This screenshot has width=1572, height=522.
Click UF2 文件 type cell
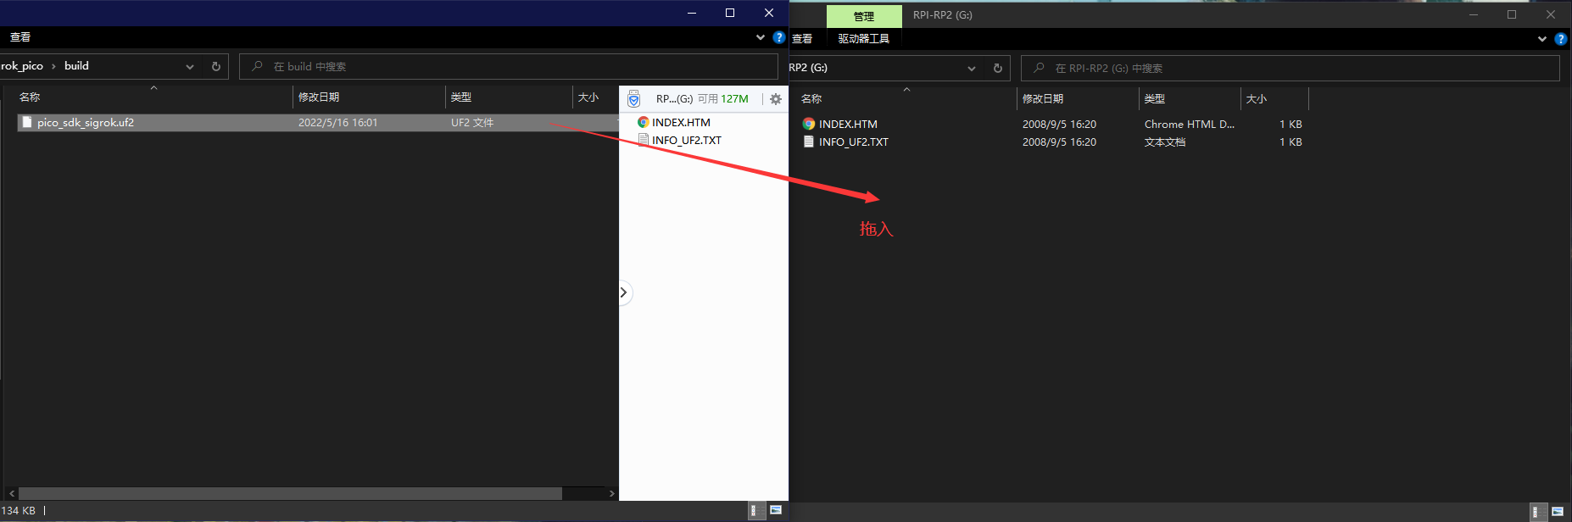(x=472, y=123)
